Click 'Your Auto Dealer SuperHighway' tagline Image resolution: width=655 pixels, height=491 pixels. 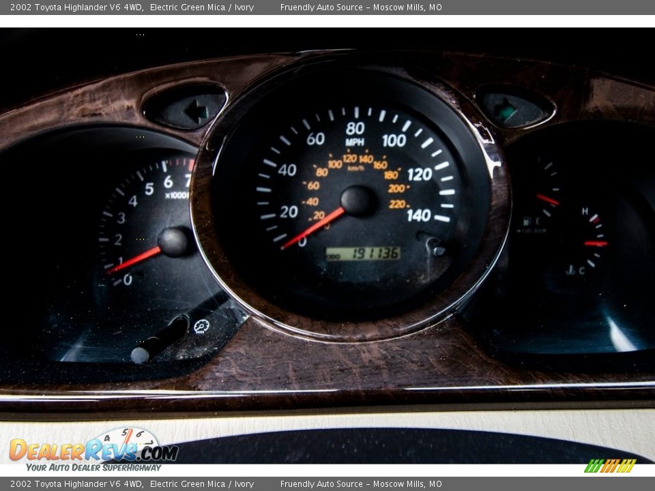(x=93, y=468)
